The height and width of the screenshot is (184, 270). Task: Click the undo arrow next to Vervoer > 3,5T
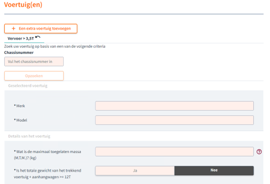coord(37,37)
